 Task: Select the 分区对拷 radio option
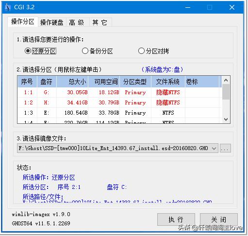coord(153,51)
